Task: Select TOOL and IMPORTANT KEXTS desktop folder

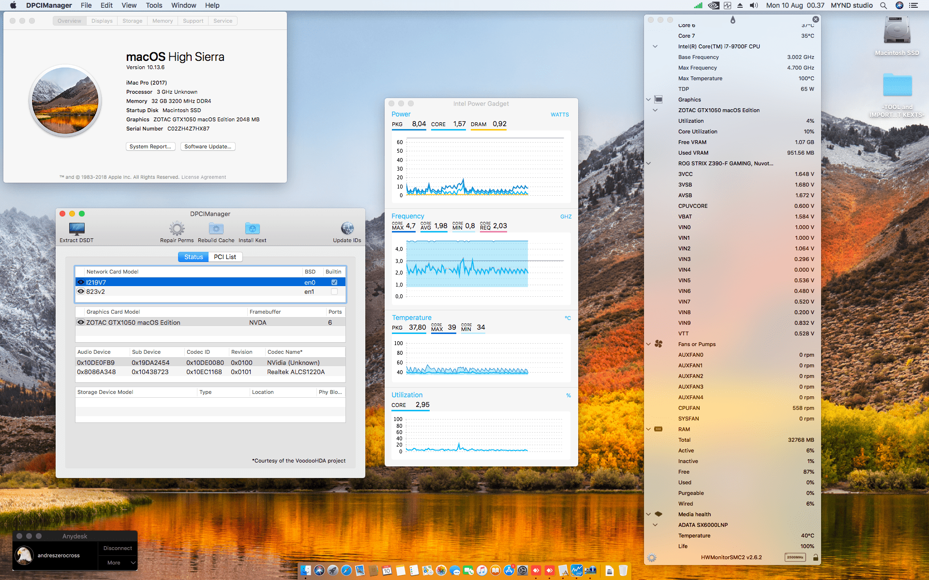Action: (x=897, y=85)
